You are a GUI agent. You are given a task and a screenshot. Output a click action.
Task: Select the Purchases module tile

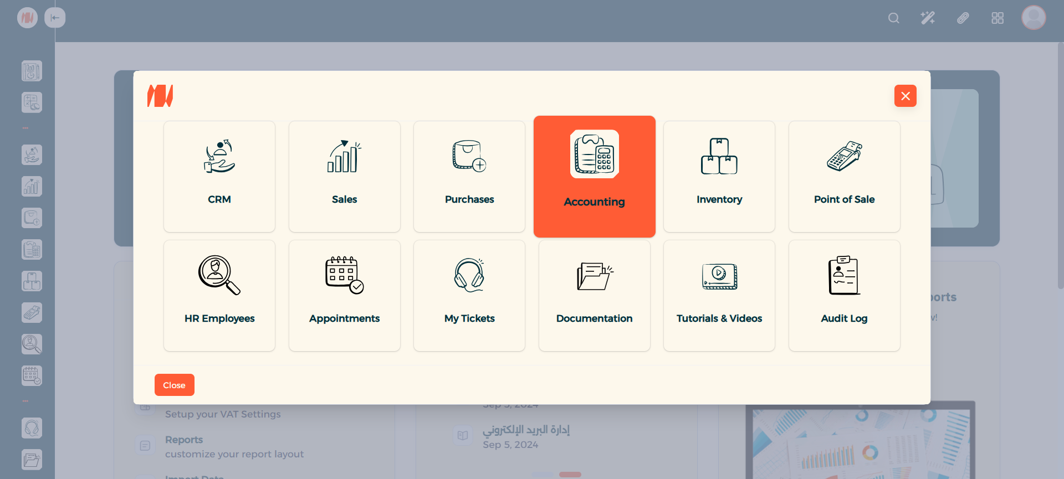point(469,176)
